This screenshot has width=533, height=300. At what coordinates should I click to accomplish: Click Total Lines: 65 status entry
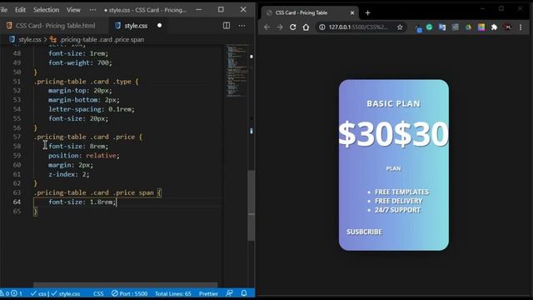coord(173,293)
